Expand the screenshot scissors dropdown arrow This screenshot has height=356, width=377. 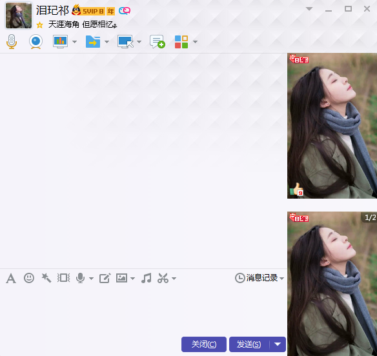(174, 279)
